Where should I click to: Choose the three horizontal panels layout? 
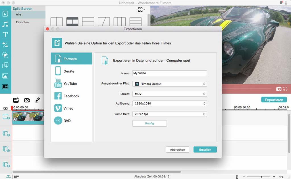(136, 22)
